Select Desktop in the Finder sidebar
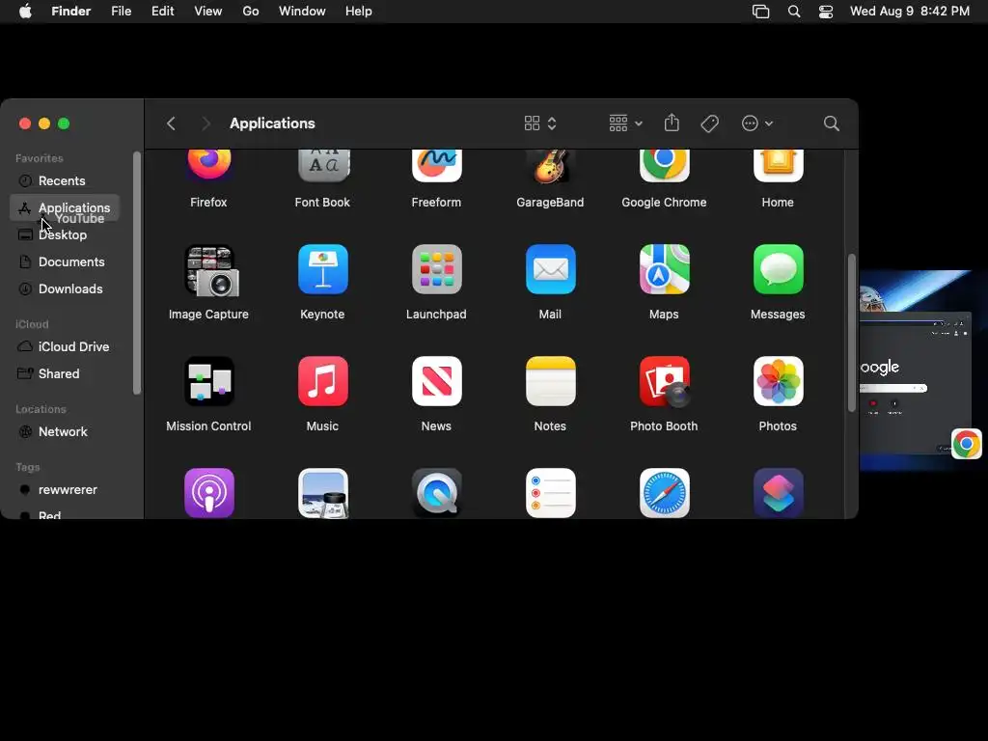Image resolution: width=988 pixels, height=741 pixels. click(65, 235)
